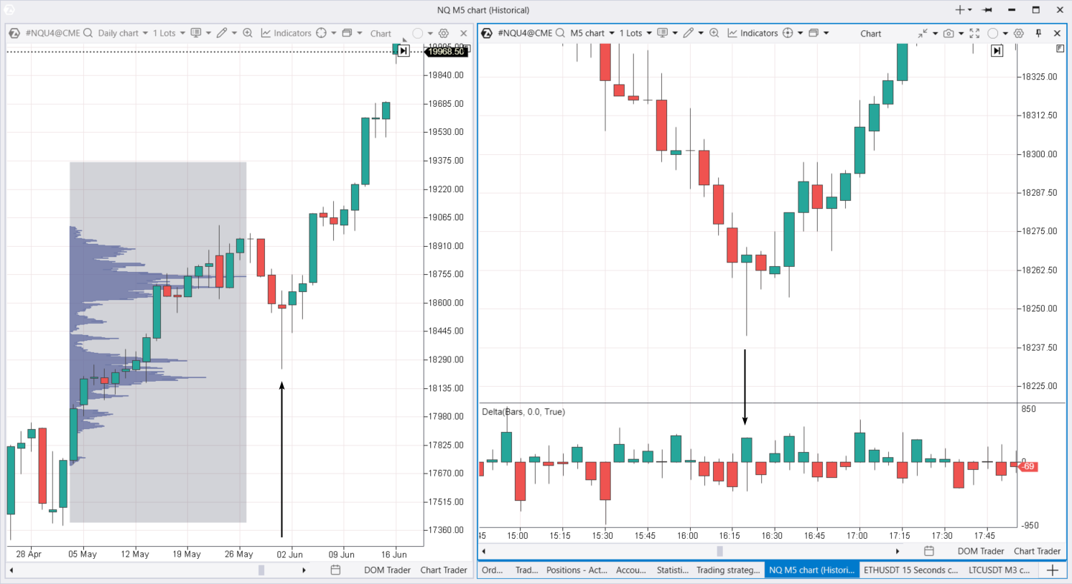1072x584 pixels.
Task: Jump to latest bar in right chart
Action: pos(997,51)
